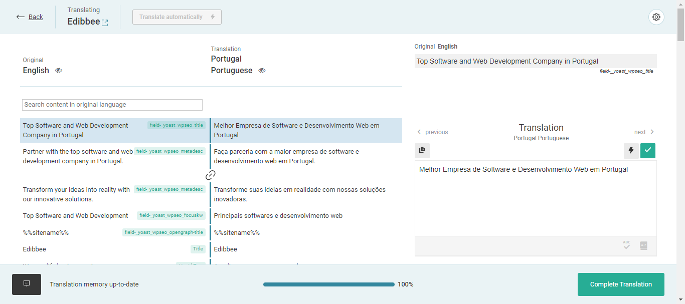Click the link chain icon between segments
The width and height of the screenshot is (685, 304).
click(x=211, y=175)
